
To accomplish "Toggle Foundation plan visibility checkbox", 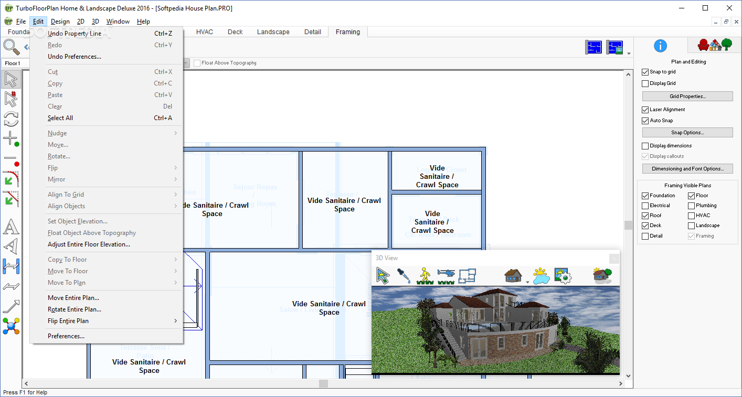I will [645, 196].
